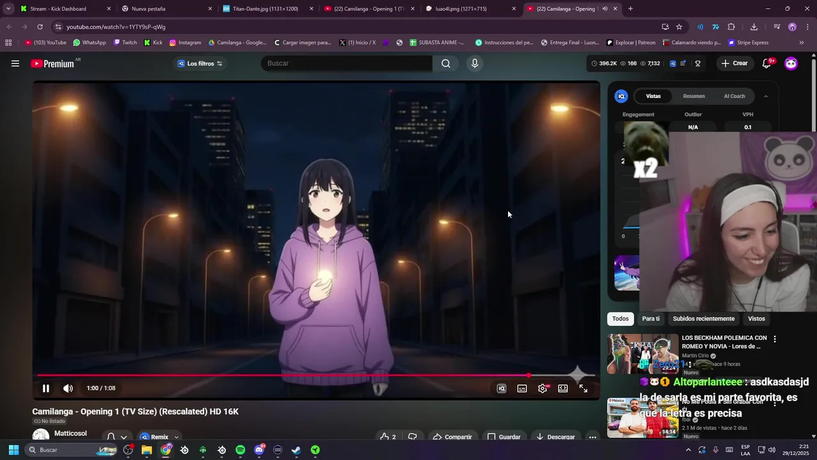The image size is (817, 460).
Task: Show hidden bookmarks with the chevron
Action: 802,43
